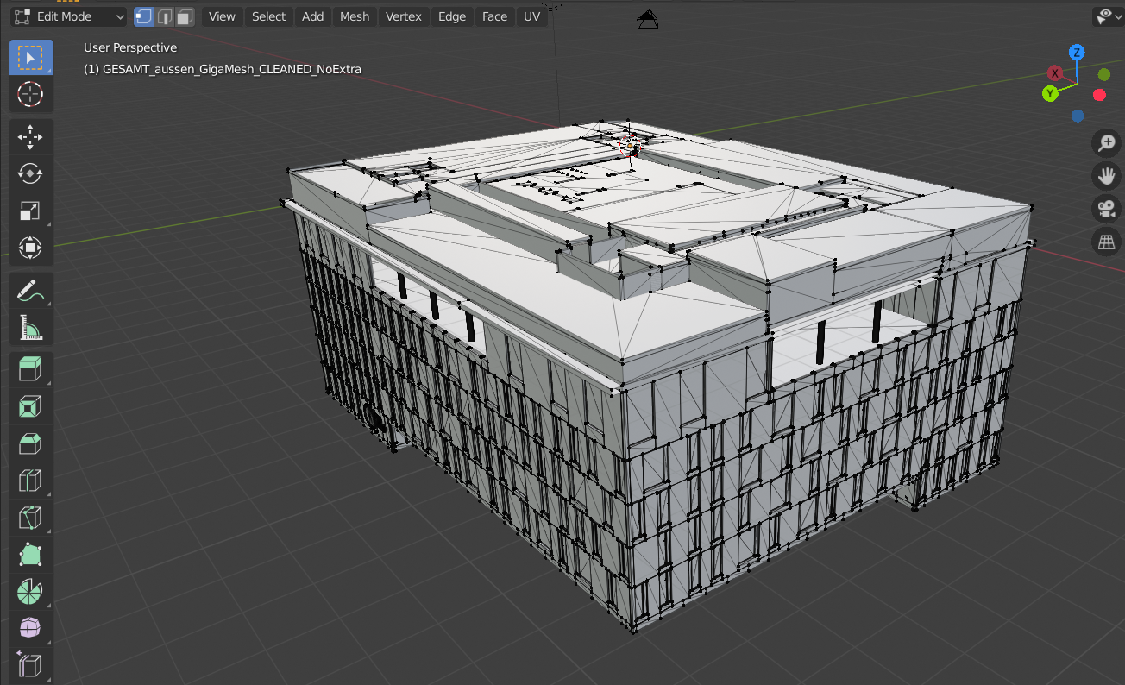Image resolution: width=1125 pixels, height=685 pixels.
Task: Open the Mesh menu
Action: (355, 16)
